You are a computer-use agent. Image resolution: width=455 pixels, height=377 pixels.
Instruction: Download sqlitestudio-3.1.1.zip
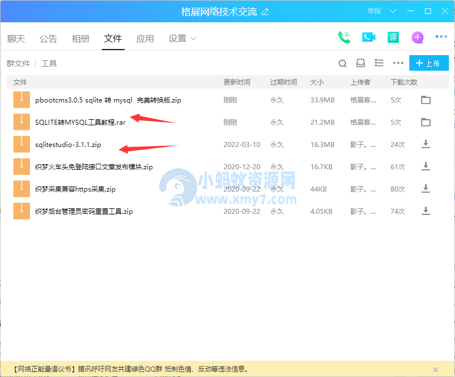[426, 144]
